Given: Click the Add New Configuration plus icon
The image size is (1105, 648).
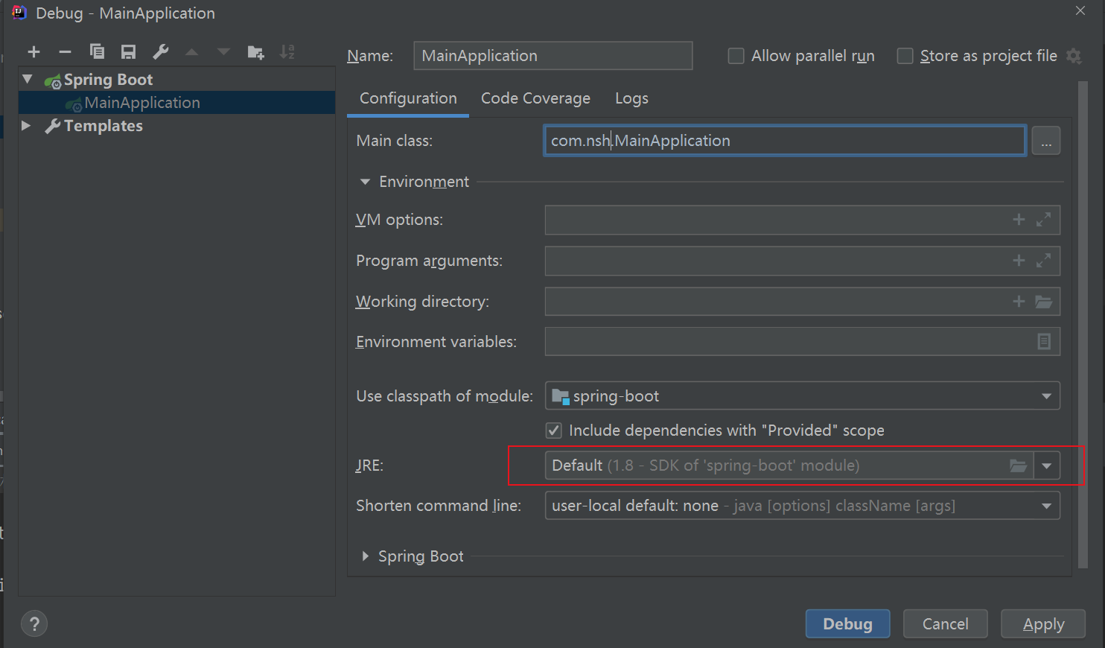Looking at the screenshot, I should (34, 51).
